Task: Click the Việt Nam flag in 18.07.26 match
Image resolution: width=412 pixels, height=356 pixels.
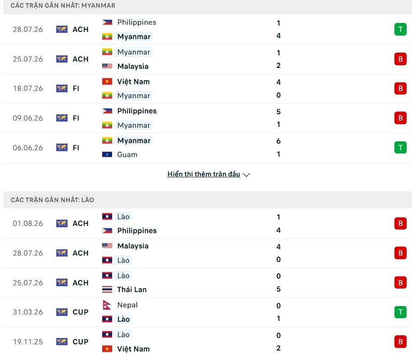Action: (107, 81)
